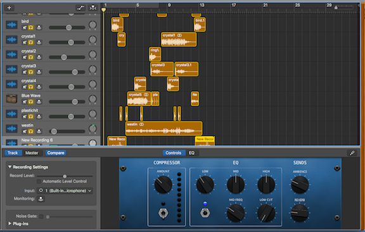Image resolution: width=365 pixels, height=232 pixels.
Task: Select the crystal2 track waveform icon
Action: (x=11, y=54)
